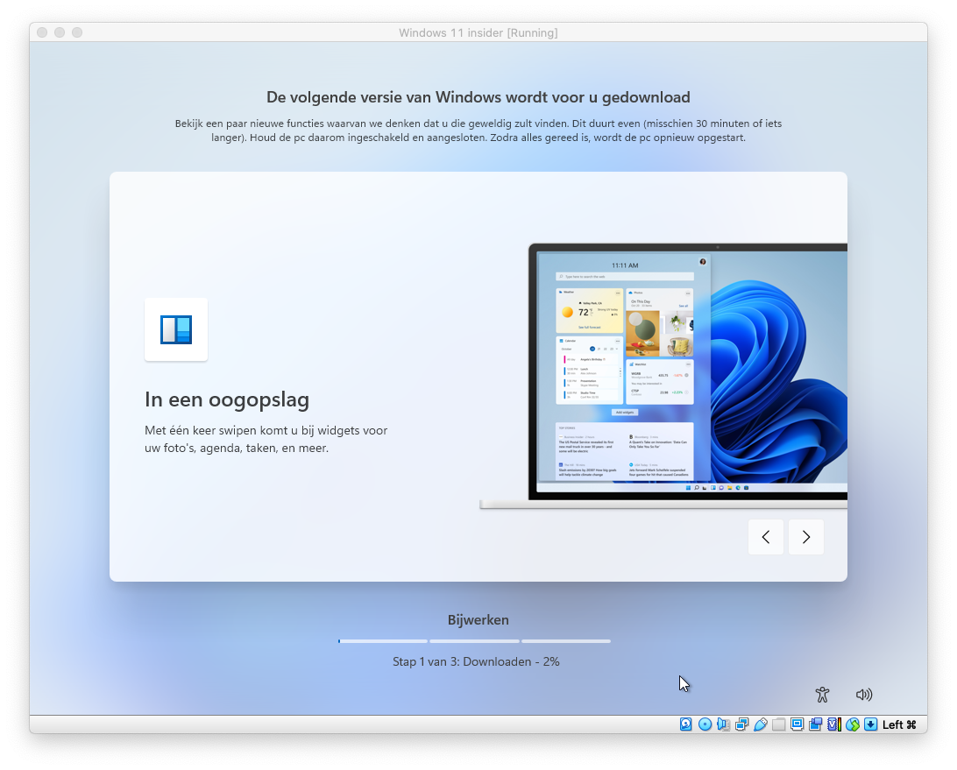Click the keyboard capture arrow icon

(870, 724)
